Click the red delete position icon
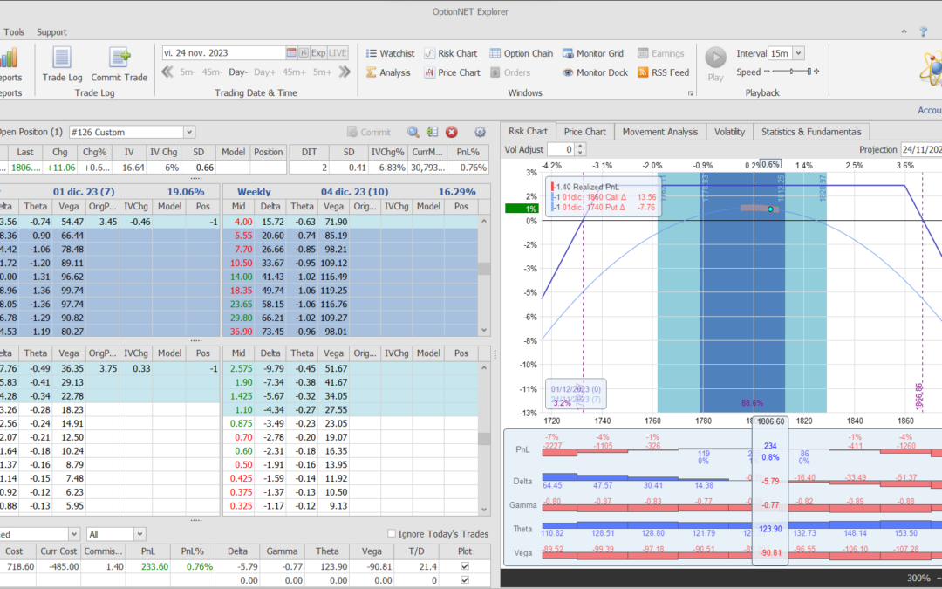Image resolution: width=942 pixels, height=589 pixels. [452, 132]
